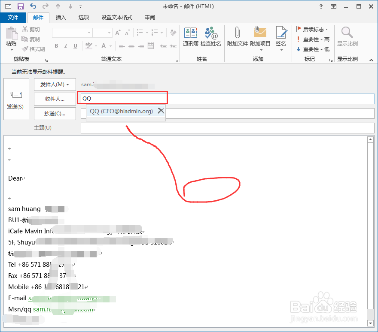378x332 pixels.
Task: Open the 通讯簿 address book
Action: [x=190, y=36]
